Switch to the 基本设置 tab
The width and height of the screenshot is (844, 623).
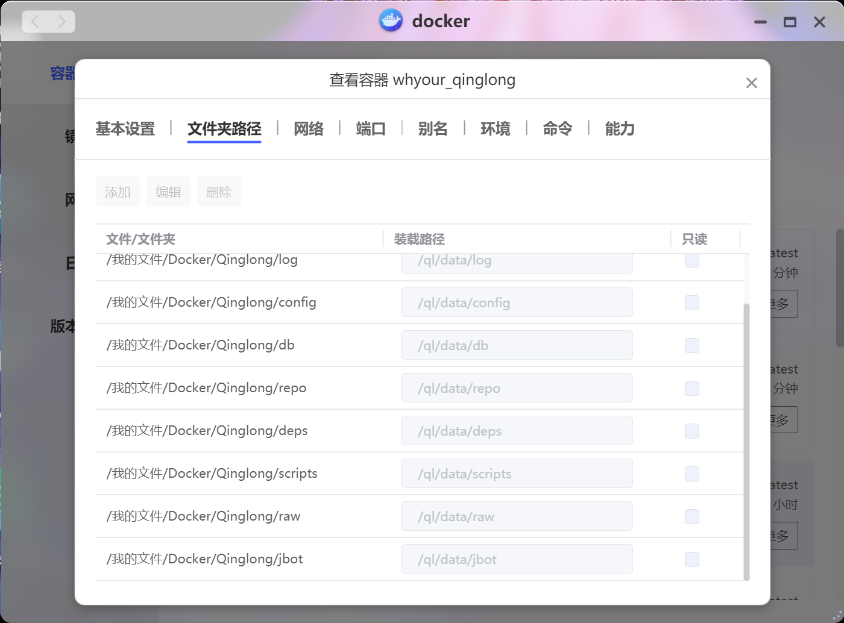pyautogui.click(x=125, y=129)
